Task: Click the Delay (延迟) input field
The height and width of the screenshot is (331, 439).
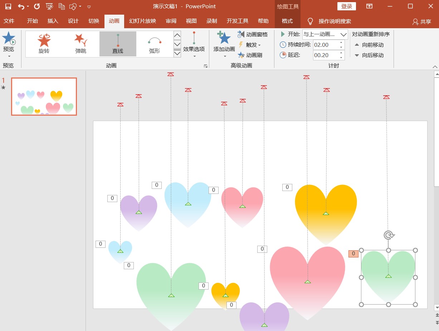Action: click(x=325, y=55)
